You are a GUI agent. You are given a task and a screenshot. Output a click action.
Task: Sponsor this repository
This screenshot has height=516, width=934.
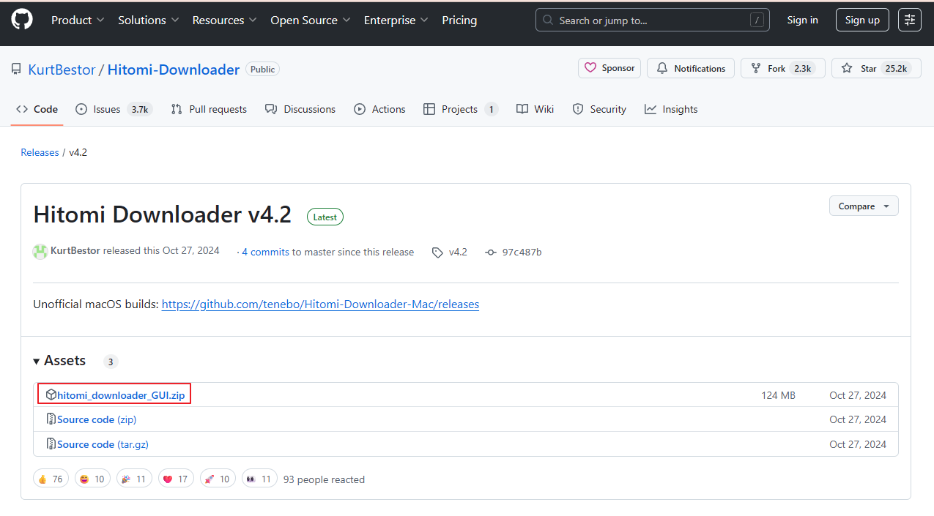tap(609, 68)
